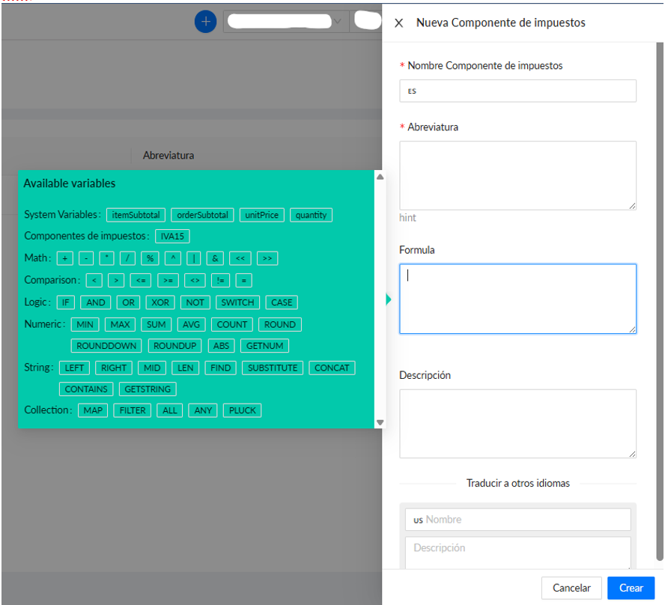Image resolution: width=665 pixels, height=605 pixels.
Task: Insert the CONCAT string function
Action: pos(332,368)
